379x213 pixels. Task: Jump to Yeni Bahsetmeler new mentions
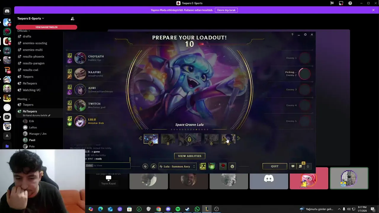point(46,27)
